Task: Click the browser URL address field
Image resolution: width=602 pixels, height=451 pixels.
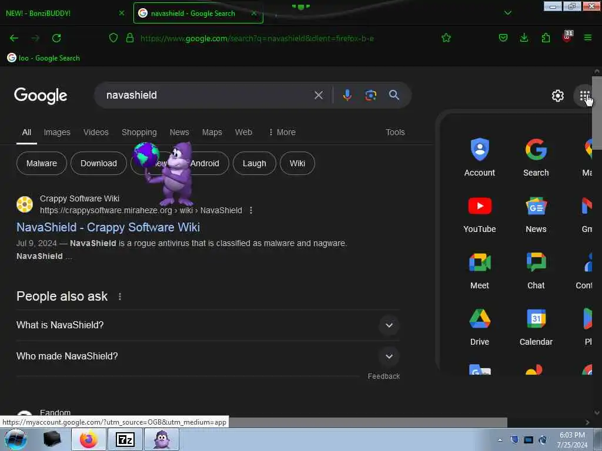Action: (257, 38)
